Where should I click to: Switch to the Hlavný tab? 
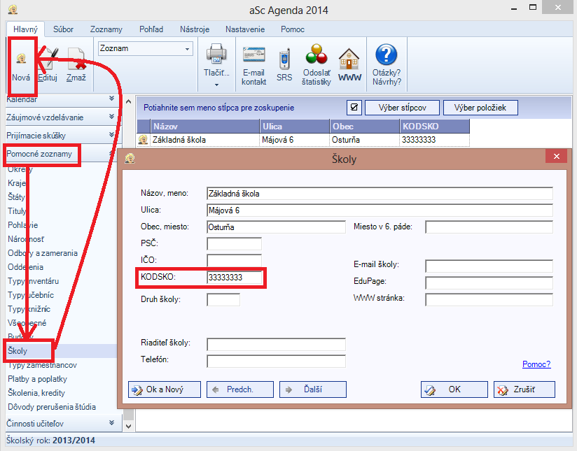(x=25, y=29)
